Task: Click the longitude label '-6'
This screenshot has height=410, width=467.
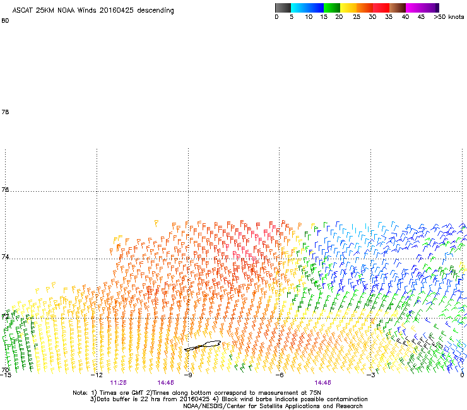Action: pos(279,375)
